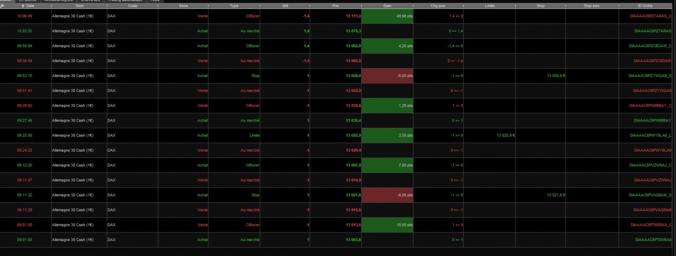Select the order timed 09:11:32
This screenshot has height=256, width=676.
(x=336, y=195)
